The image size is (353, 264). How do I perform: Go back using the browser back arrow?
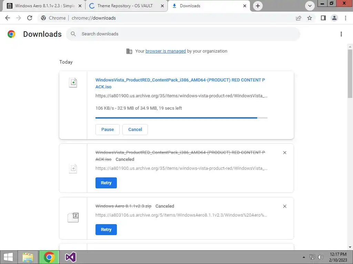(x=8, y=18)
